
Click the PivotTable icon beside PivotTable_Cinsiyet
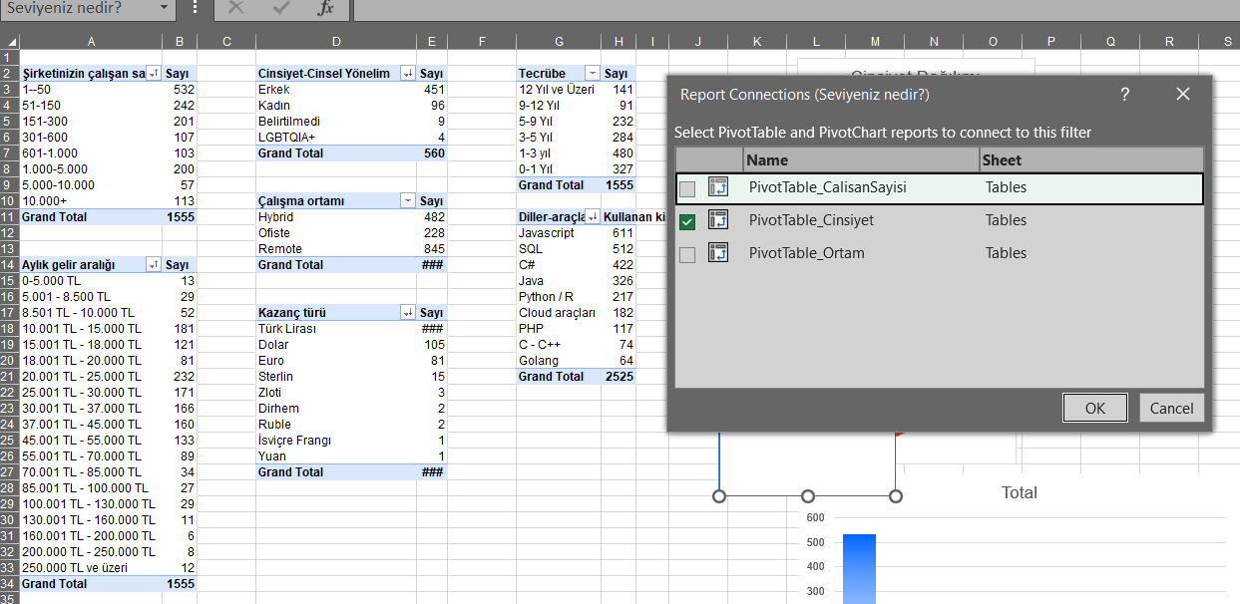(719, 220)
